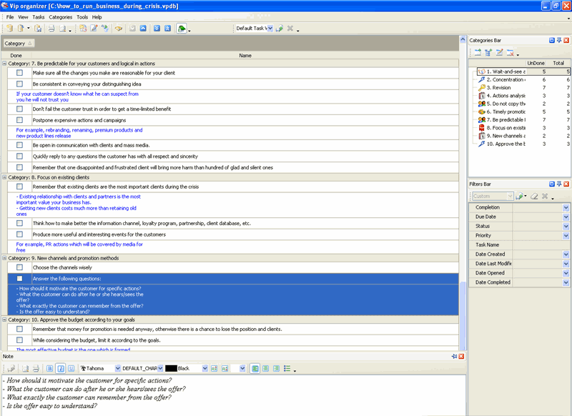Click the UnDone column header in Categories Bar
Image resolution: width=572 pixels, height=416 pixels.
[x=536, y=63]
